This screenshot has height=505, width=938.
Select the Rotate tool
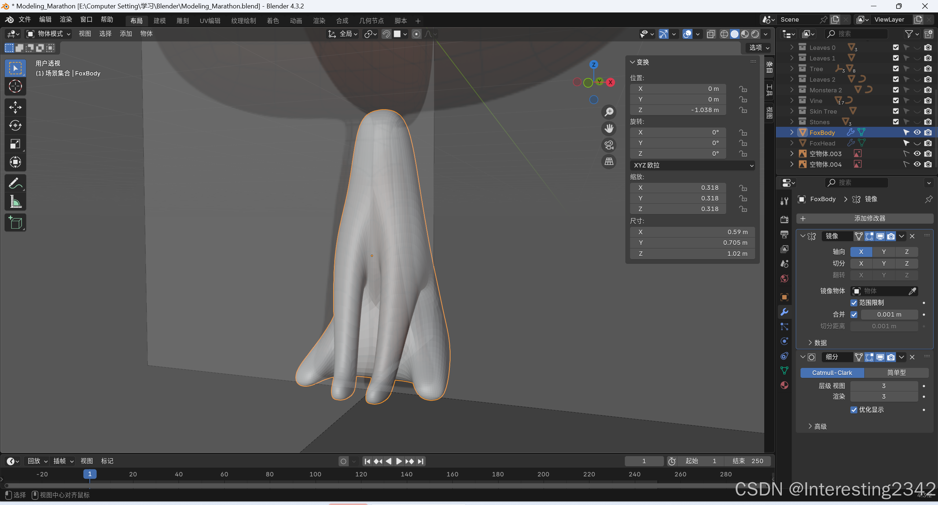pos(15,126)
